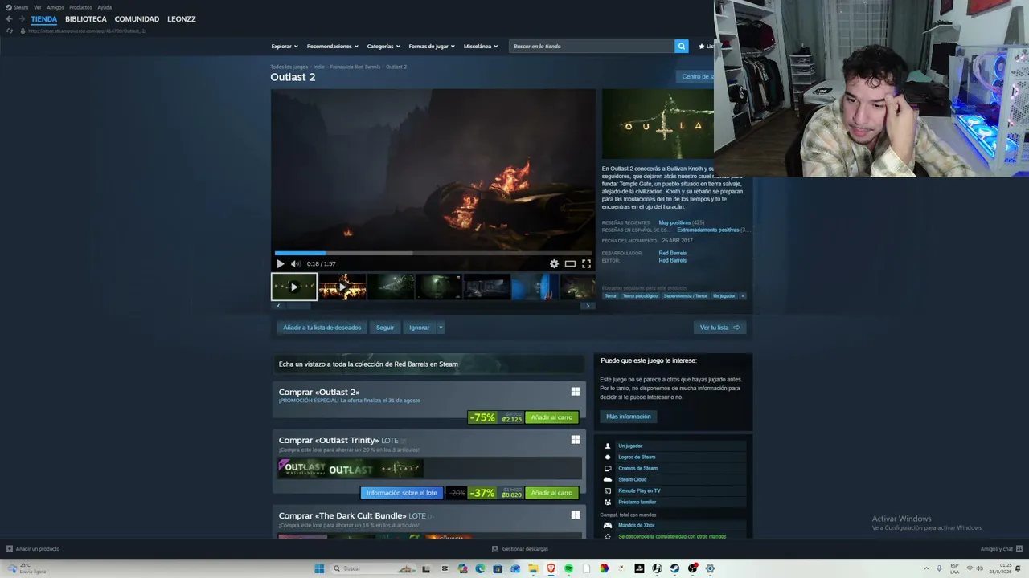
Task: Toggle theater mode on the video player
Action: click(570, 263)
